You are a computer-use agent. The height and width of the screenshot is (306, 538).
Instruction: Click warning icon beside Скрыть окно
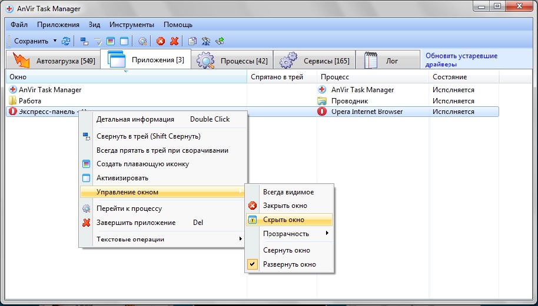pyautogui.click(x=253, y=220)
